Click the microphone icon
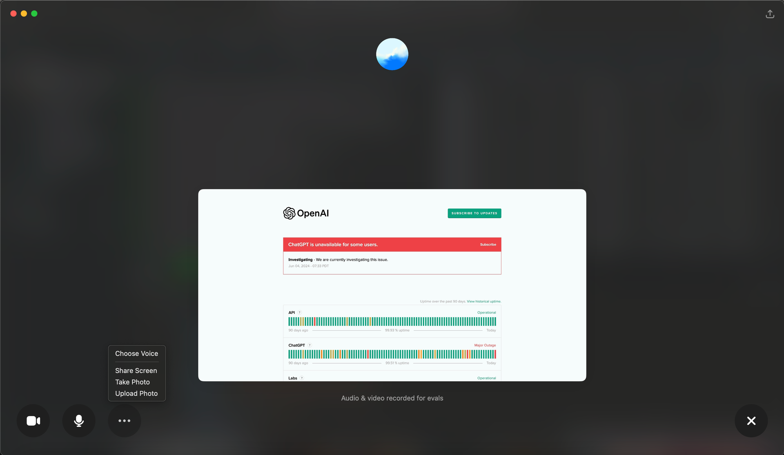 coord(78,421)
